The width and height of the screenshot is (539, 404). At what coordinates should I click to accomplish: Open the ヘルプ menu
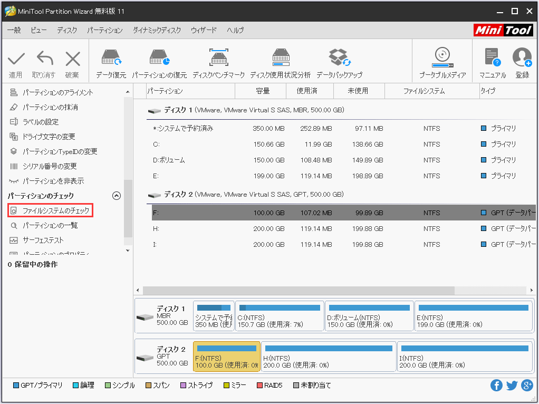pos(235,30)
